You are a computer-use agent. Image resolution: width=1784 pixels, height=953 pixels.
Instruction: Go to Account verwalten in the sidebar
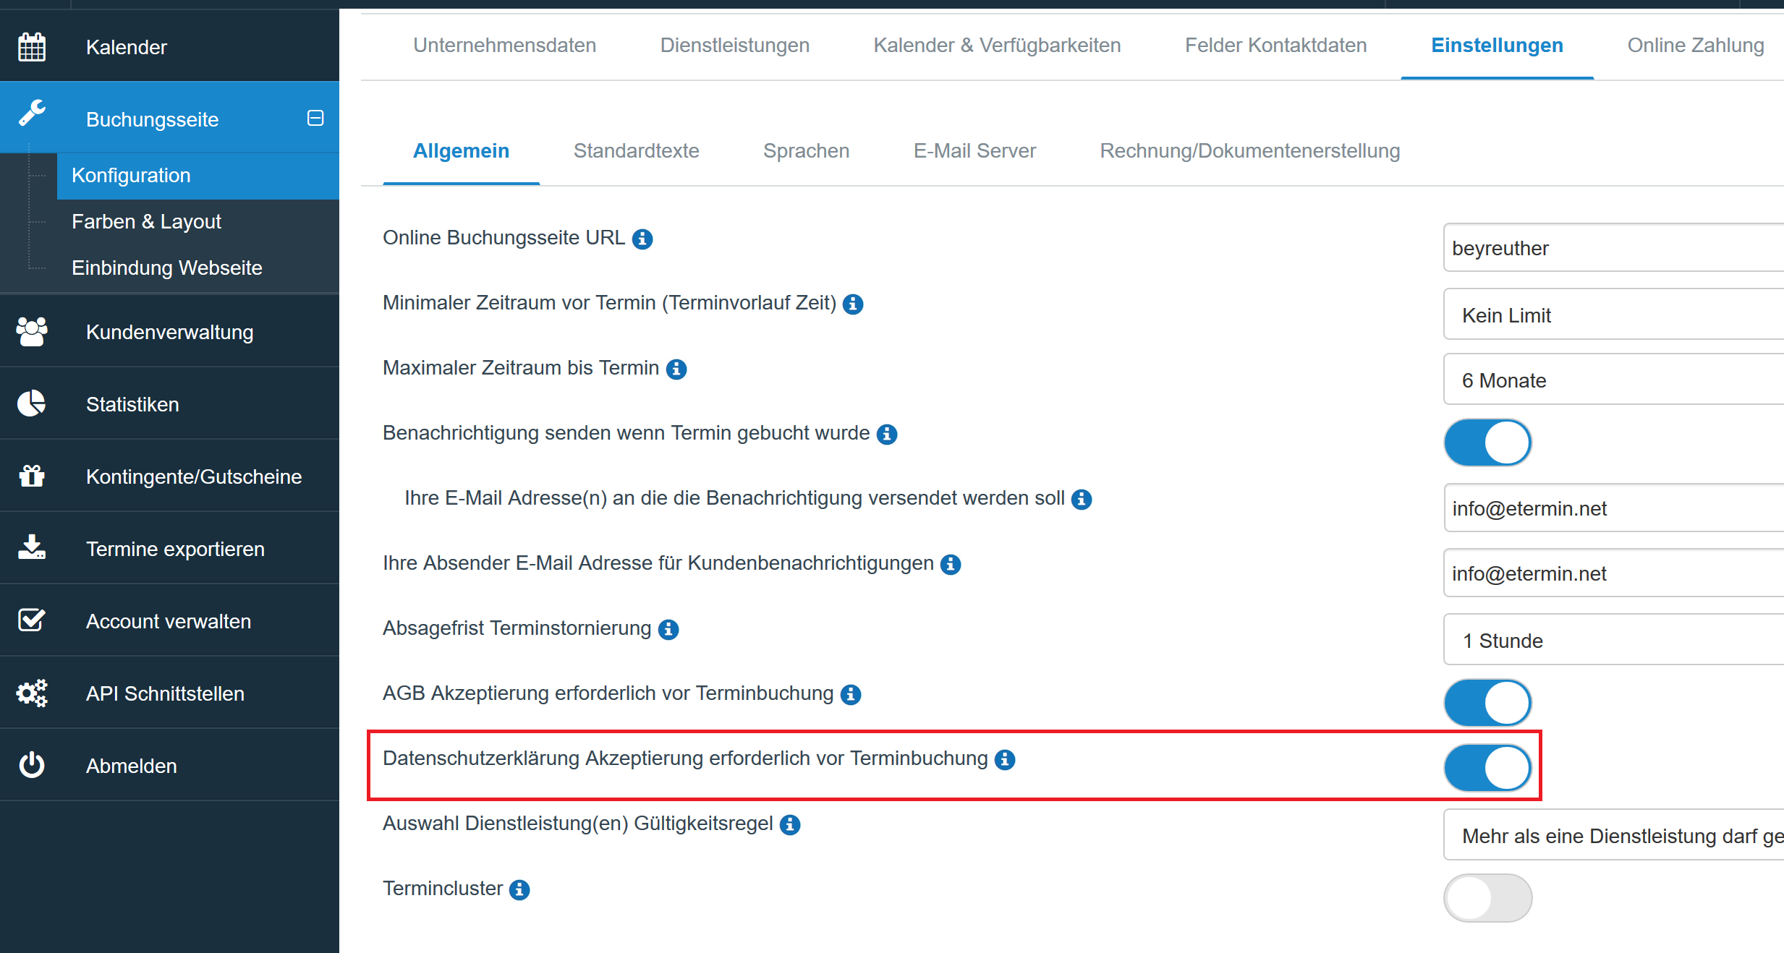169,621
